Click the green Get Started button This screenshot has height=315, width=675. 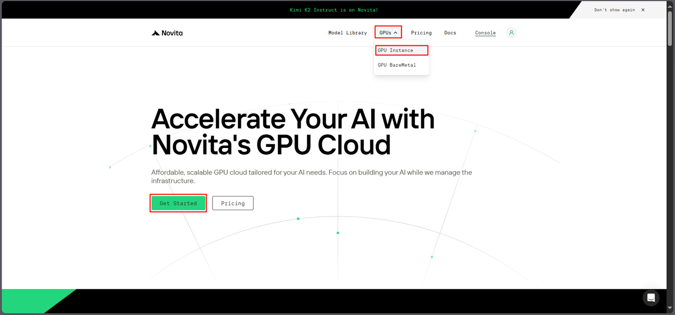click(x=178, y=203)
